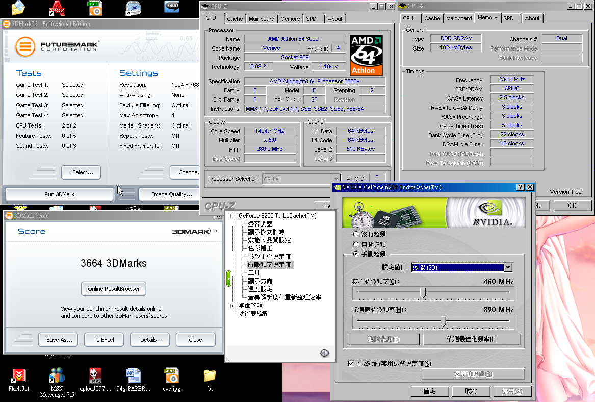
Task: Click Save As button in 3DMark Score
Action: (x=58, y=340)
